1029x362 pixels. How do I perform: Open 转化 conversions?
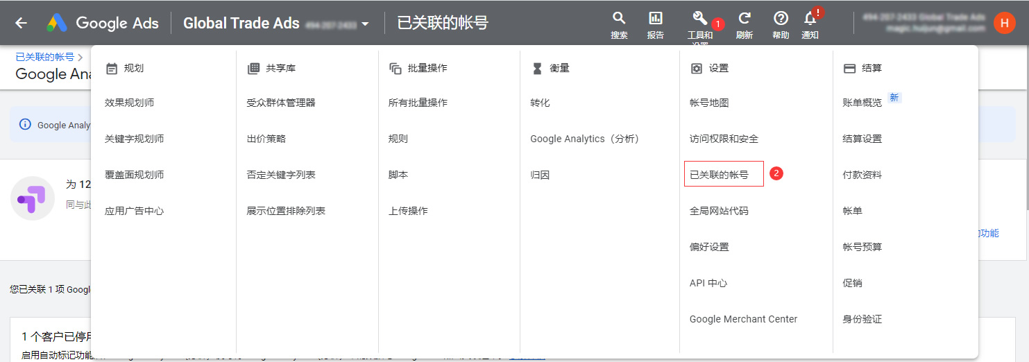[540, 103]
